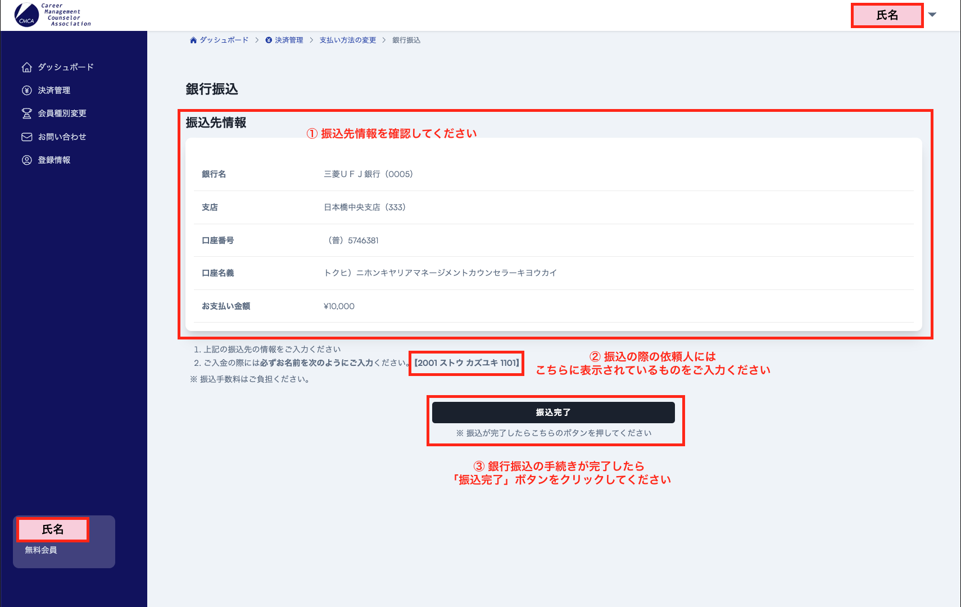This screenshot has width=961, height=607.
Task: Click the 無料会員 user card in sidebar
Action: (x=64, y=542)
